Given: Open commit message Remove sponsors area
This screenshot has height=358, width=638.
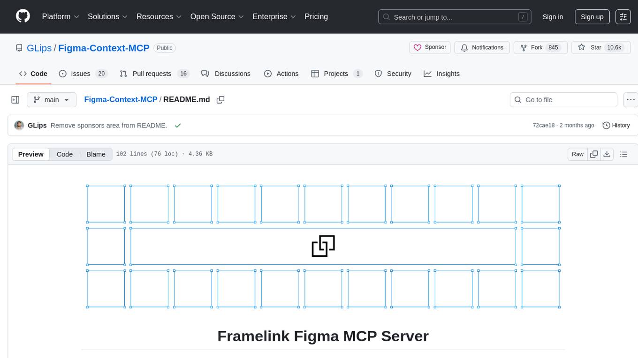Looking at the screenshot, I should coord(109,126).
